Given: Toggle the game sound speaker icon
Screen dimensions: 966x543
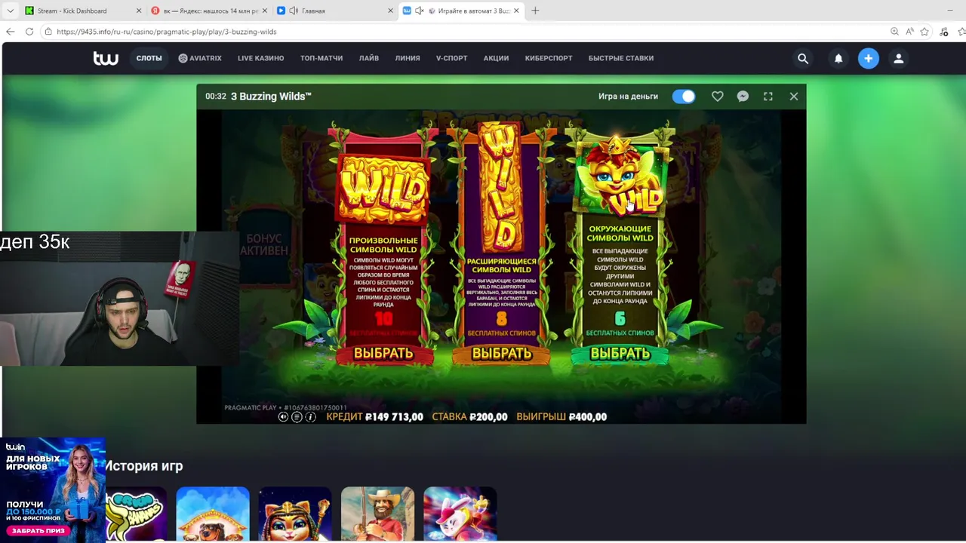Looking at the screenshot, I should [283, 417].
